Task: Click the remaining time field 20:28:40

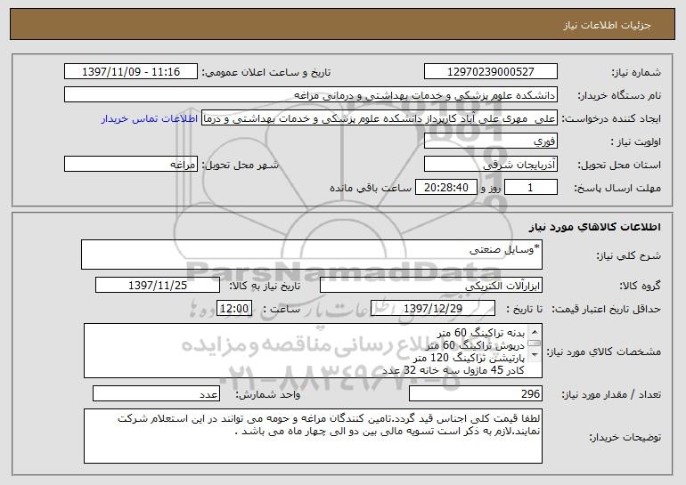Action: (445, 188)
